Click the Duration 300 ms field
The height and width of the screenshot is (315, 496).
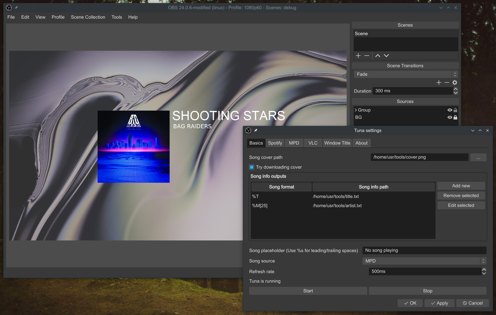pyautogui.click(x=413, y=91)
